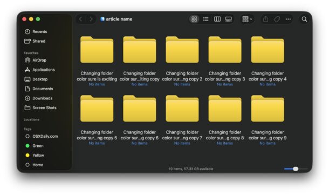Switch to list view

point(205,19)
